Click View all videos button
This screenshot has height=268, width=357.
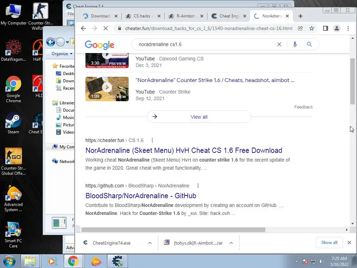[x=199, y=117]
